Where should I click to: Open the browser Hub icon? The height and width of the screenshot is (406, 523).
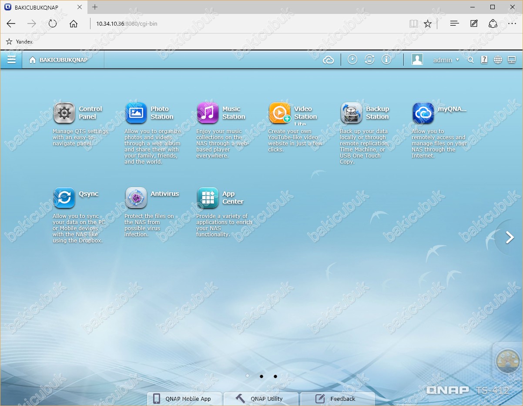455,23
